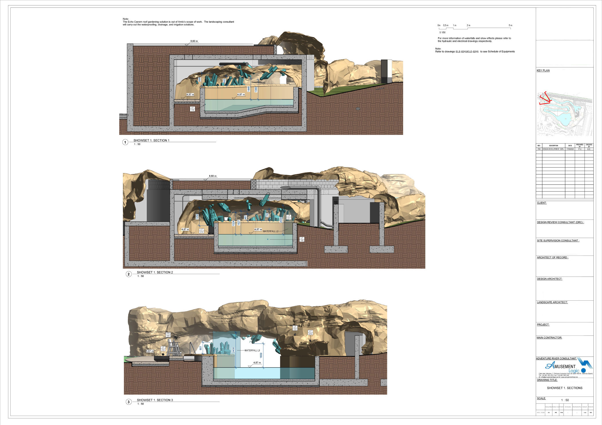Click the WATERFALL L3 label
The height and width of the screenshot is (425, 602).
tap(252, 350)
